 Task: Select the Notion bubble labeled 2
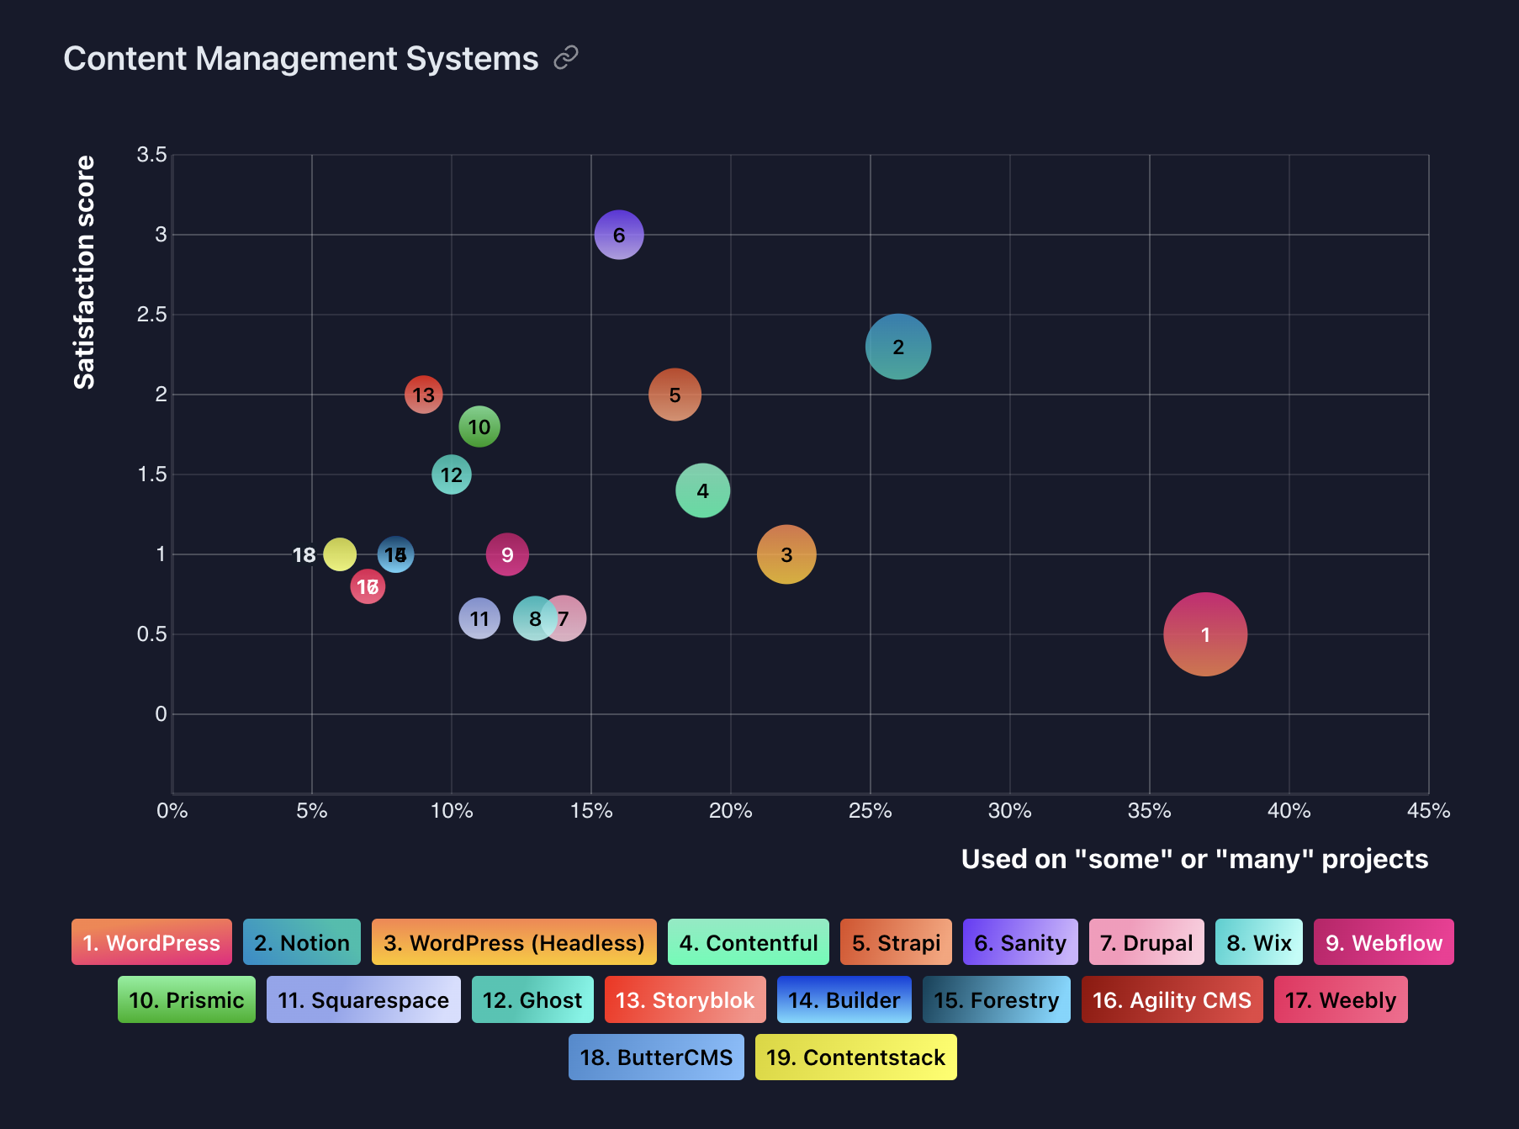[898, 347]
